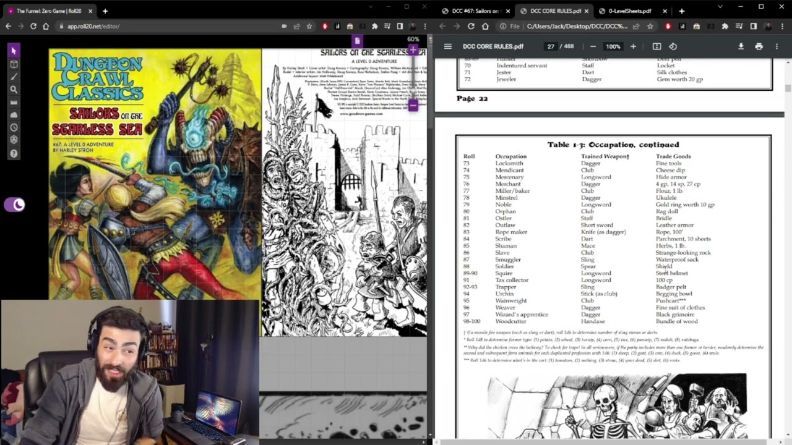The height and width of the screenshot is (445, 792).
Task: Share the PDF page from address bar
Action: pyautogui.click(x=636, y=26)
